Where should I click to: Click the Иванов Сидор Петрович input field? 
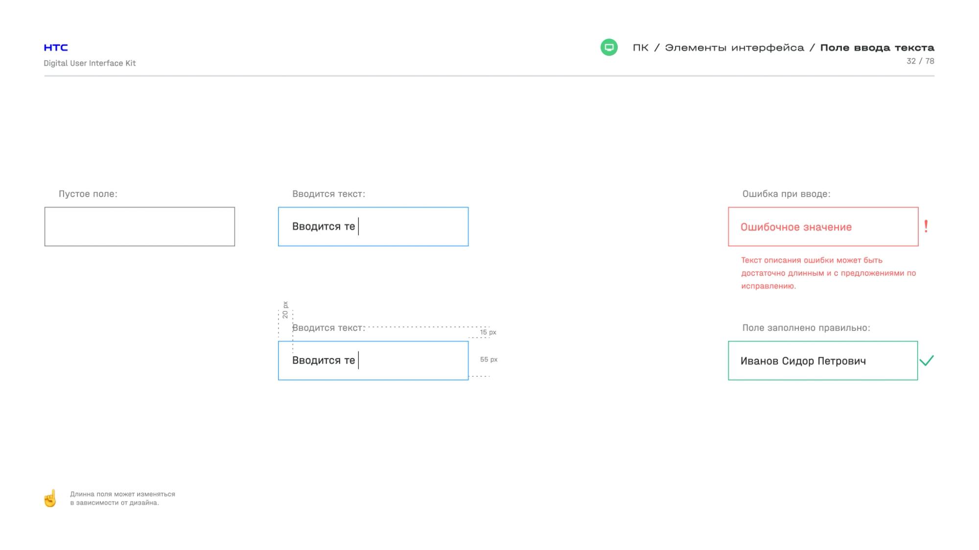tap(823, 361)
